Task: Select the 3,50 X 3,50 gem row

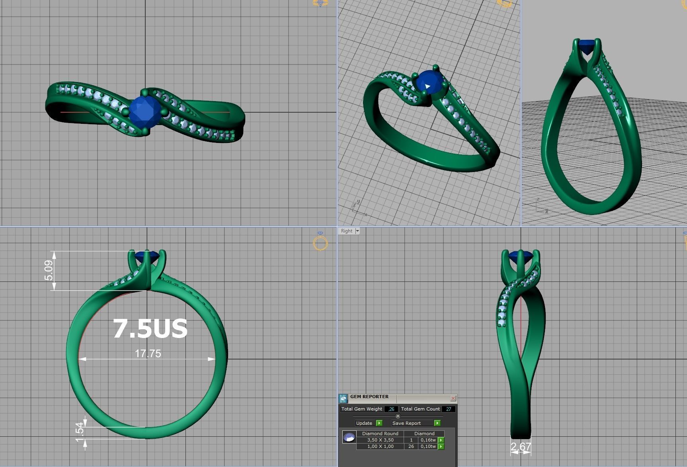Action: [x=400, y=440]
